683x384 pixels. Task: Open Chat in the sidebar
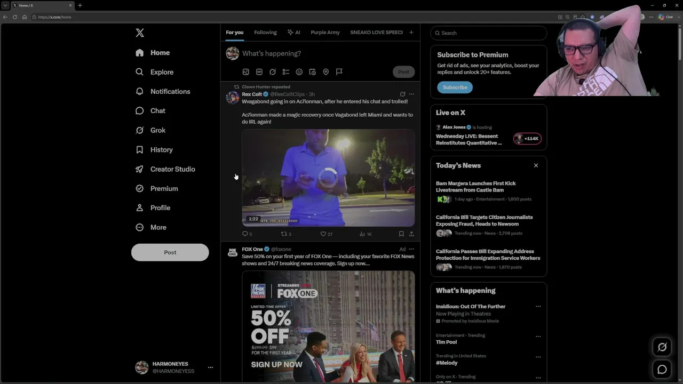pyautogui.click(x=150, y=111)
